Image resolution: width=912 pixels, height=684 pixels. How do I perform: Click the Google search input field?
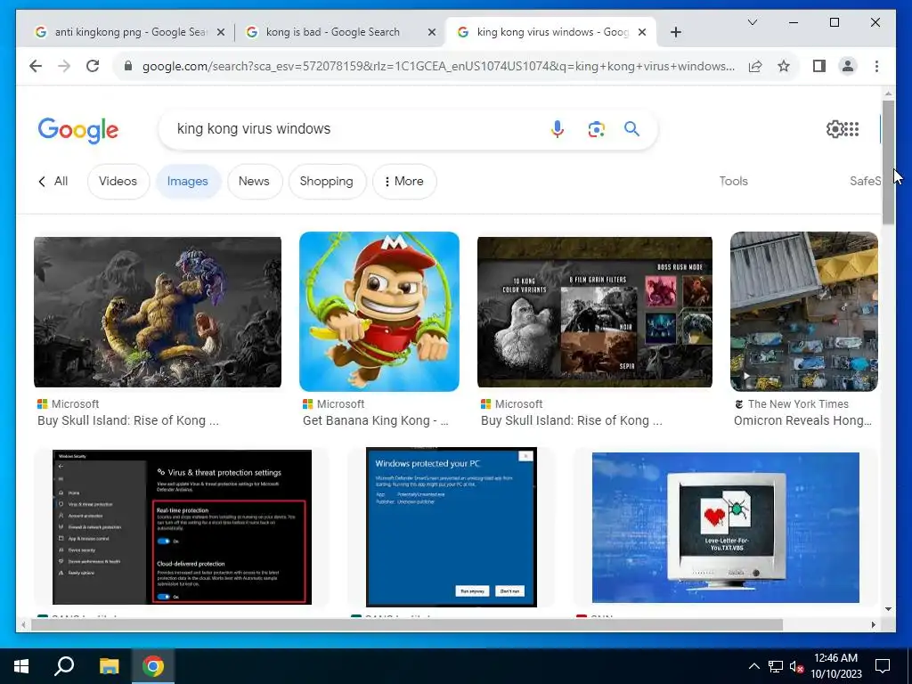(354, 129)
